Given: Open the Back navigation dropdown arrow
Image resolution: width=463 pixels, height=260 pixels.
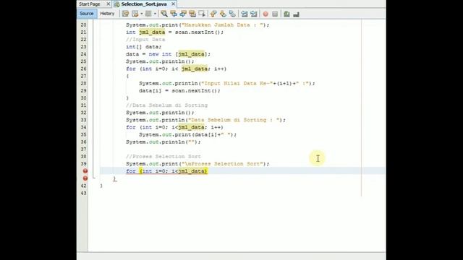Looking at the screenshot, I should (x=142, y=14).
